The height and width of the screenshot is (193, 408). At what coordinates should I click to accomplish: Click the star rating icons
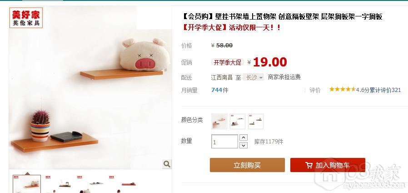pos(342,90)
